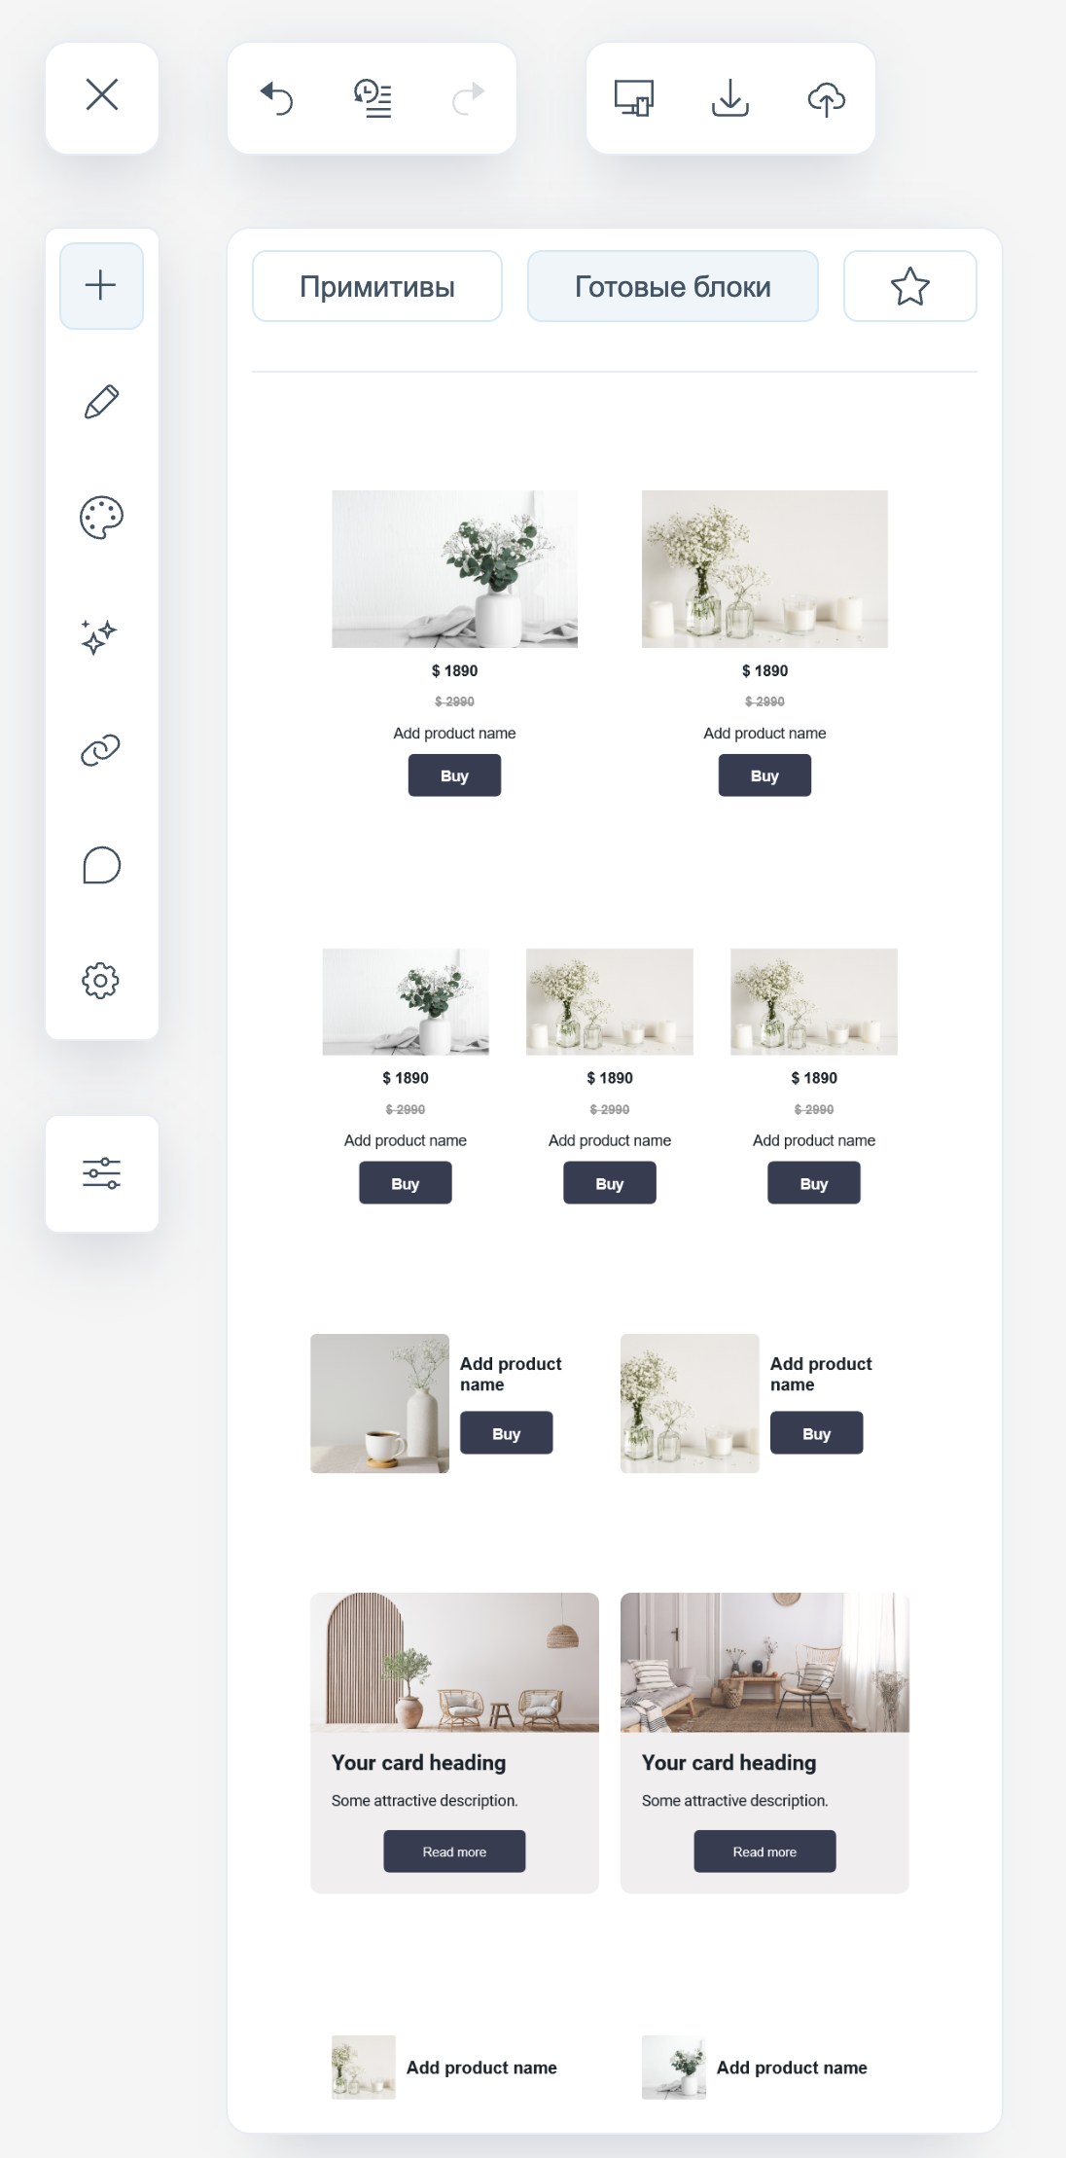Viewport: 1066px width, 2158px height.
Task: Switch to the Примитивы tab
Action: pyautogui.click(x=377, y=286)
